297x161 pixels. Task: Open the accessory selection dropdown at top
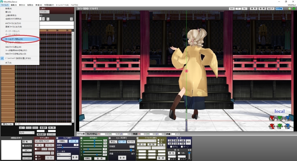(x=146, y=141)
